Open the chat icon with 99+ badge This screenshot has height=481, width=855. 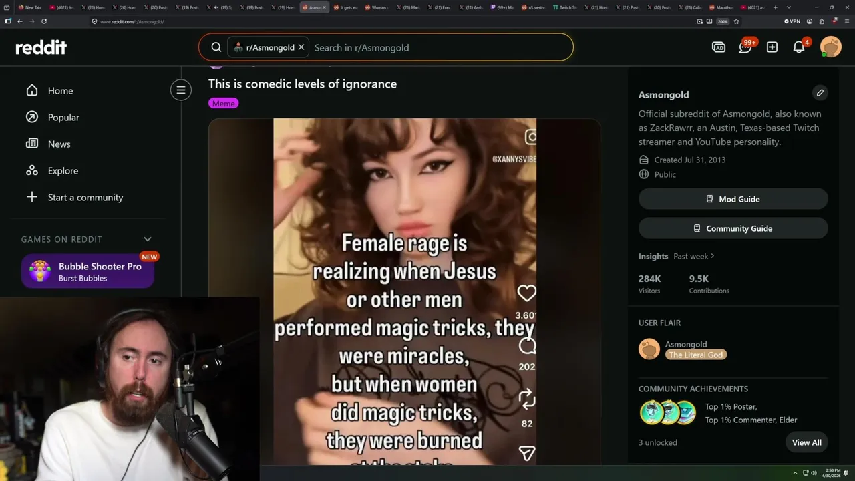pos(745,47)
